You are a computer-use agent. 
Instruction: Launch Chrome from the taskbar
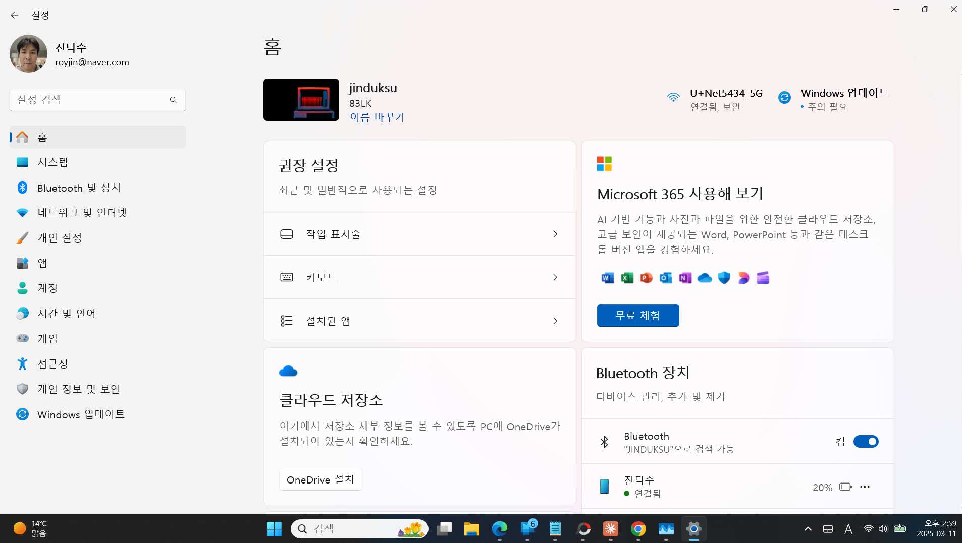pyautogui.click(x=637, y=528)
